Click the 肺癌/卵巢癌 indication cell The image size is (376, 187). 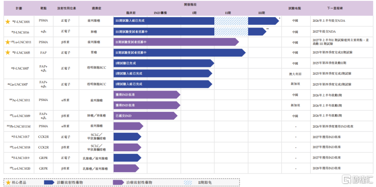pyautogui.click(x=96, y=115)
